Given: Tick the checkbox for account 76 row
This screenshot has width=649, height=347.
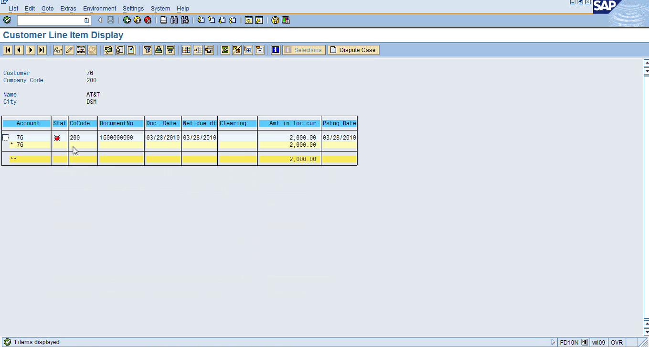Looking at the screenshot, I should (5, 138).
